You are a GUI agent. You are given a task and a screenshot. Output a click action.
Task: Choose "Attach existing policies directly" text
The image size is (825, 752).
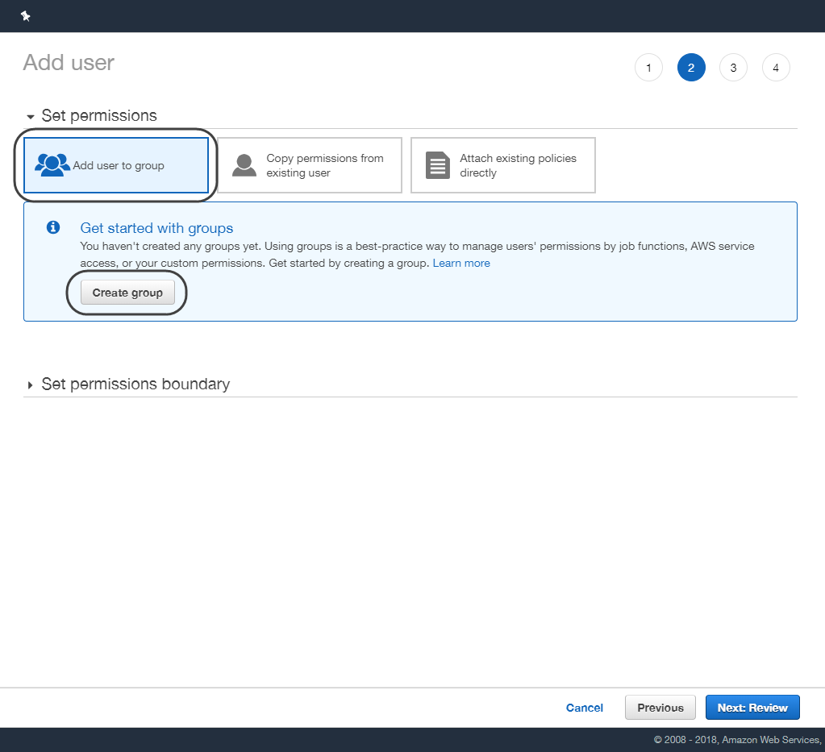click(x=518, y=165)
